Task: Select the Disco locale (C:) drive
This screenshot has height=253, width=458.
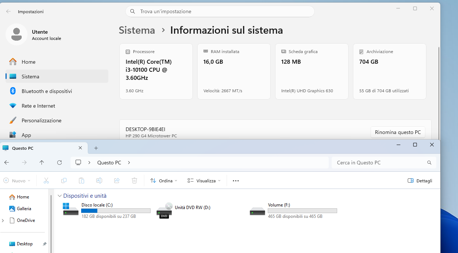Action: (x=107, y=211)
